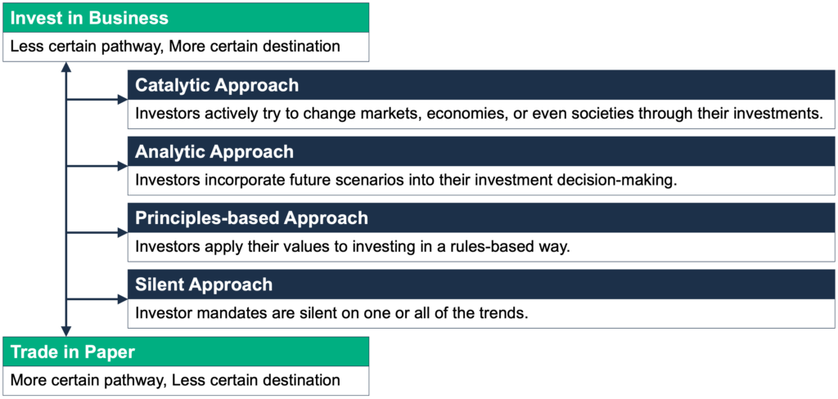
Task: Click the arrowhead pointing to Analytic Approach
Action: 123,166
